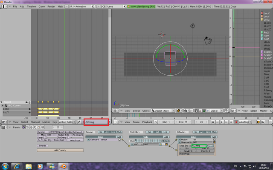This screenshot has height=170, width=273.
Task: Open the SR:1-Animation screen dropdown
Action: click(x=67, y=6)
